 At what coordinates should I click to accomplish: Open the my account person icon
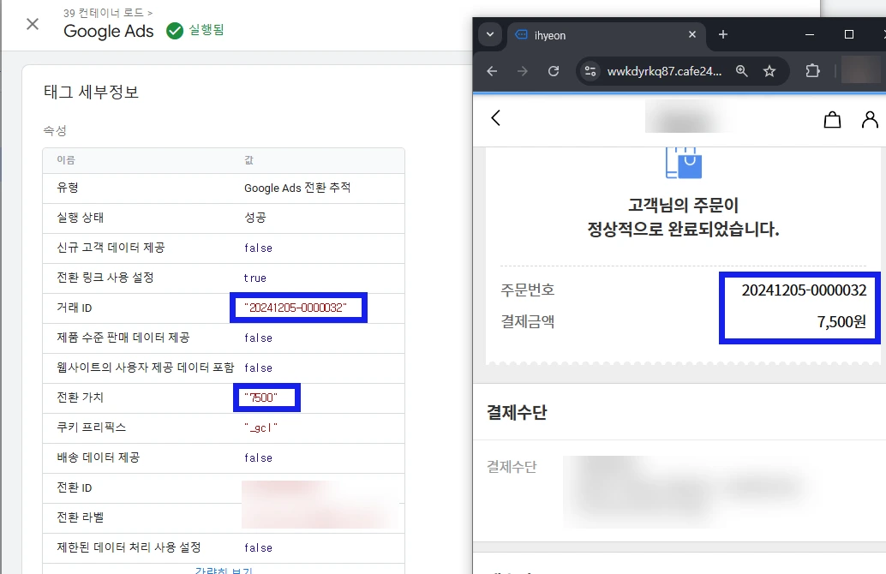[870, 119]
